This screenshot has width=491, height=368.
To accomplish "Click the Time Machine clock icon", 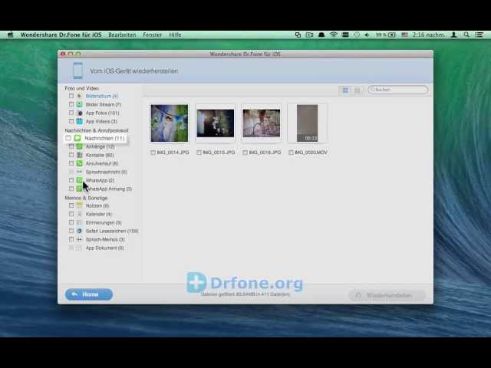I will pyautogui.click(x=357, y=34).
